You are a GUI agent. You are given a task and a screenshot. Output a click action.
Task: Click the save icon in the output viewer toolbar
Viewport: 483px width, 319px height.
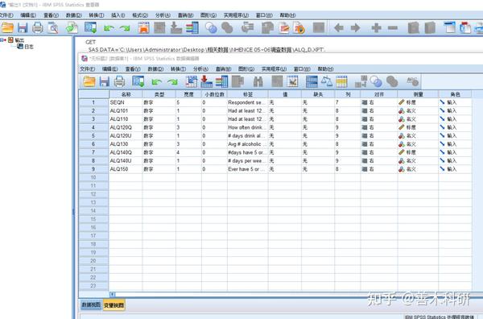pyautogui.click(x=23, y=27)
